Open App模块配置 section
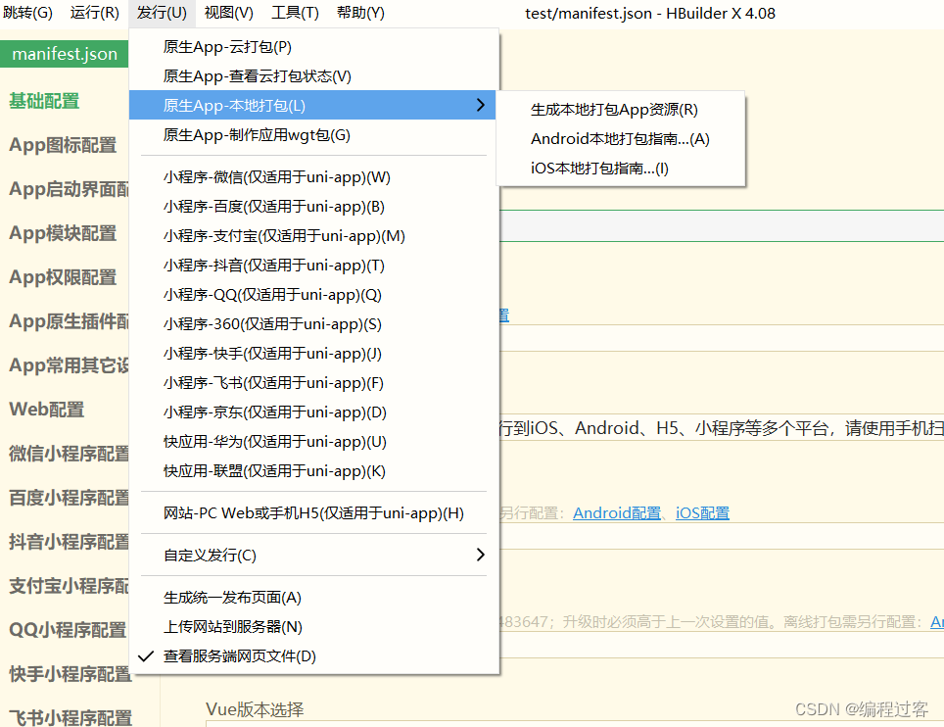Viewport: 944px width, 727px height. coord(63,233)
